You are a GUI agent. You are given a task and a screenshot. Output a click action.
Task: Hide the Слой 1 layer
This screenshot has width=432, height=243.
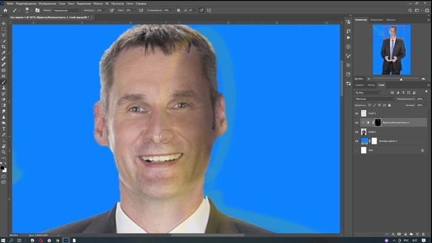[x=357, y=132]
